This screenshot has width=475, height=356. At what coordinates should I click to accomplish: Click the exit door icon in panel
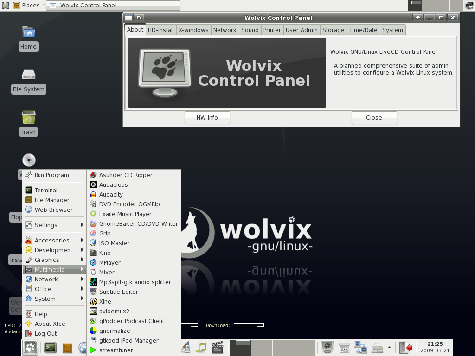pos(405,347)
